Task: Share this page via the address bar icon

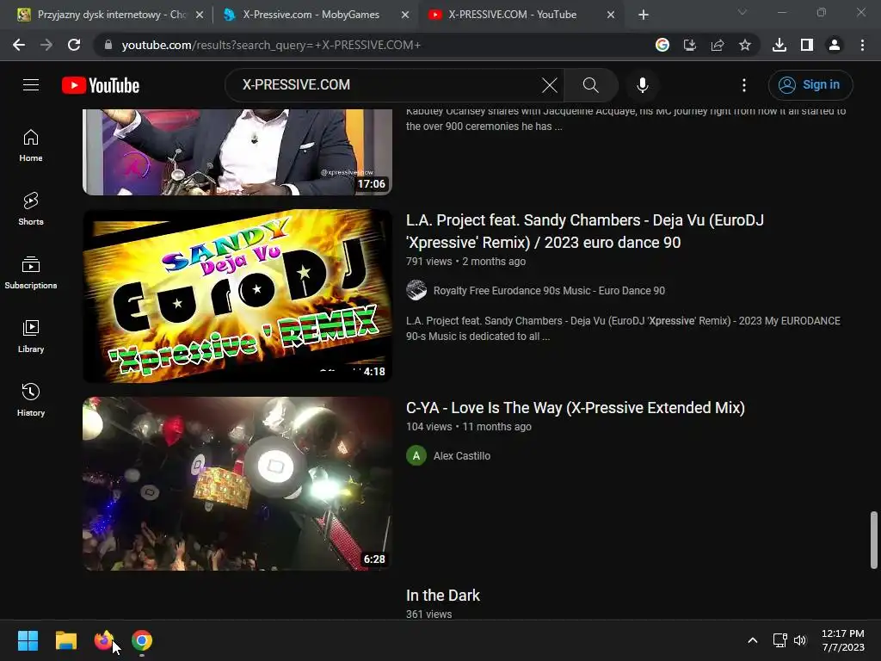Action: [718, 45]
